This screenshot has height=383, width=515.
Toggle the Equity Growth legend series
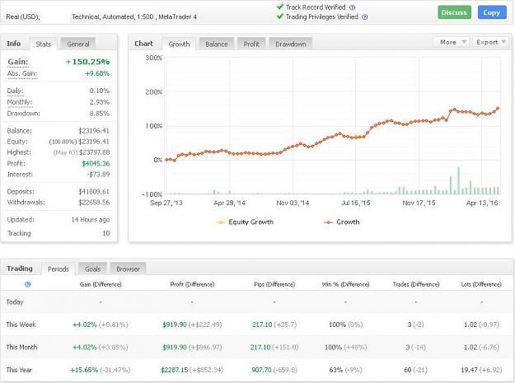245,222
